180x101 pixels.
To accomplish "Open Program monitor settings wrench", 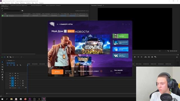I will (x=168, y=51).
